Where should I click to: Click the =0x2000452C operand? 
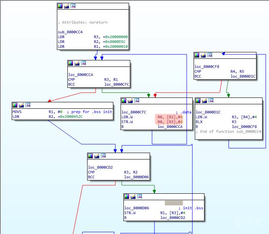70,116
